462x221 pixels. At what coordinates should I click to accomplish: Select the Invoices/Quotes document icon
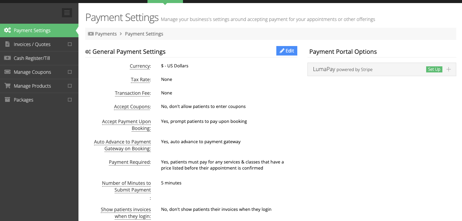pyautogui.click(x=7, y=44)
